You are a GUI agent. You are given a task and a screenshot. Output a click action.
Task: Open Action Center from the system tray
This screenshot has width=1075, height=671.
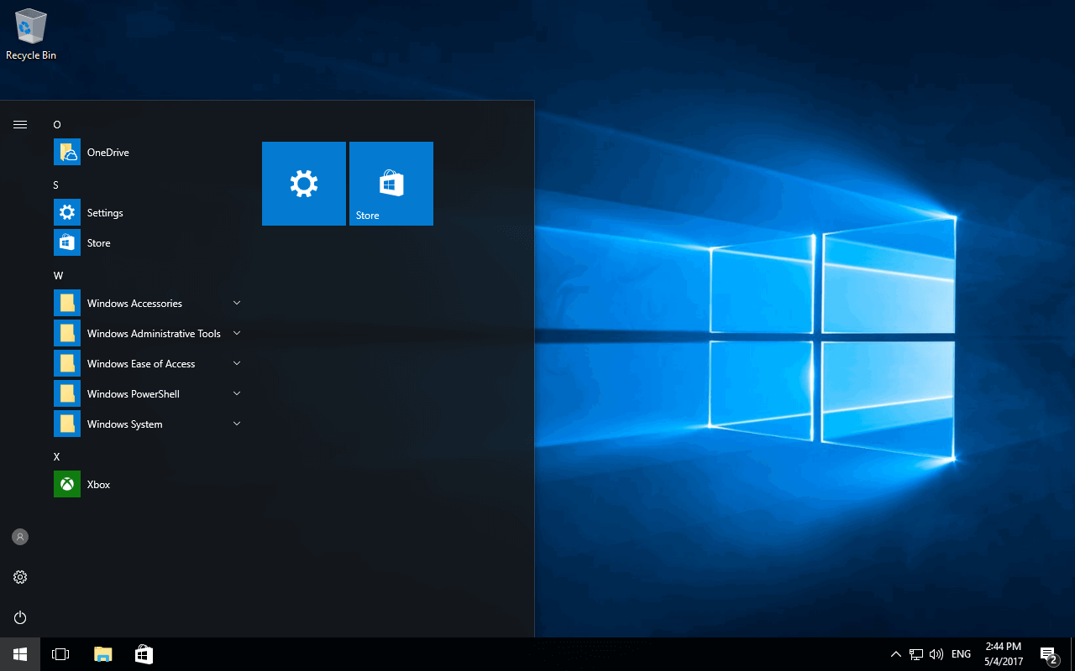(1048, 654)
